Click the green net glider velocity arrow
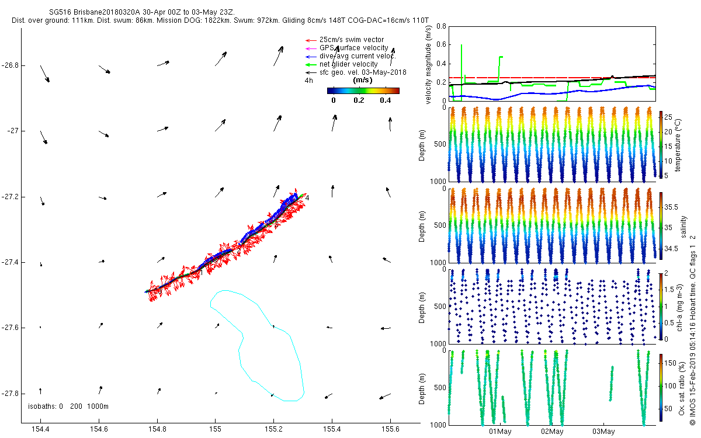701x438 pixels. (x=310, y=64)
